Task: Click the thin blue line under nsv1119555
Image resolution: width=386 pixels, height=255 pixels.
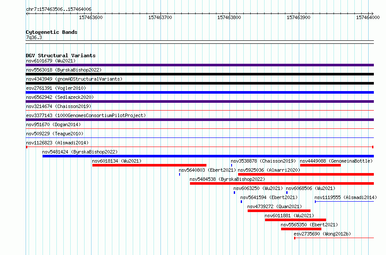Action: pyautogui.click(x=344, y=202)
